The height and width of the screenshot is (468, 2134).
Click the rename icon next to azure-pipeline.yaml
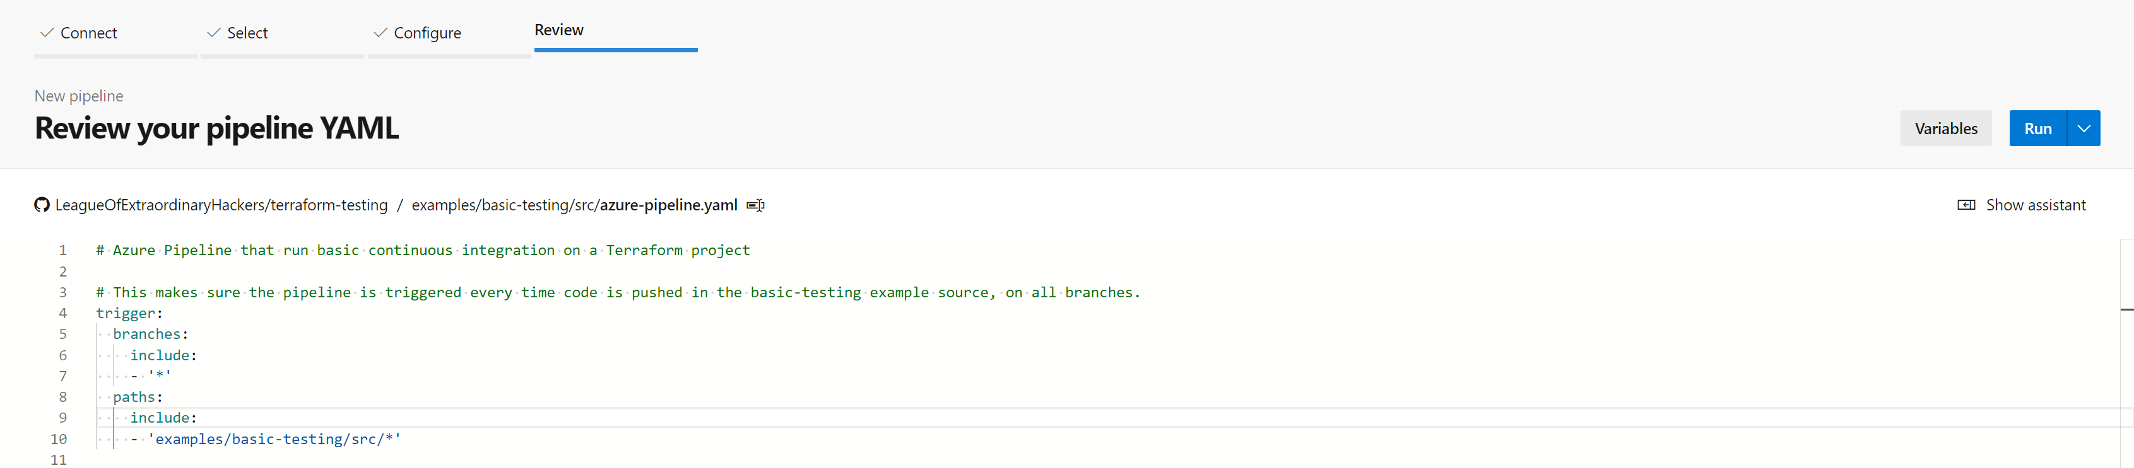755,205
